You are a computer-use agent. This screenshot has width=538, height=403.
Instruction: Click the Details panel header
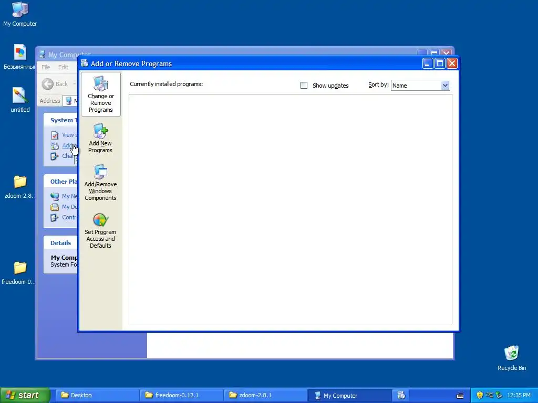[x=61, y=243]
